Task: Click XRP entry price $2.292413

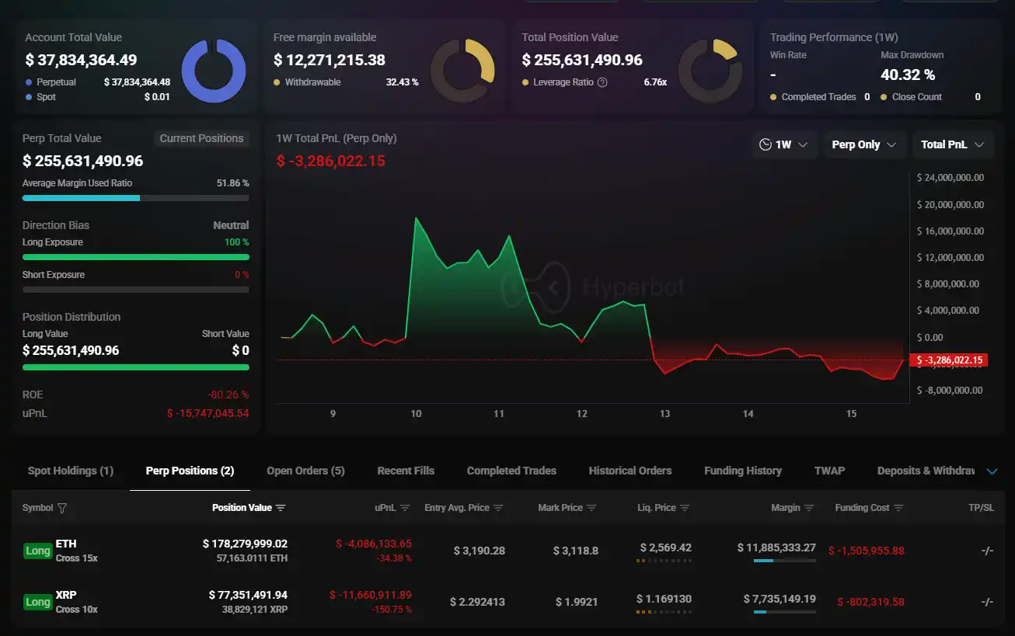Action: [x=477, y=602]
